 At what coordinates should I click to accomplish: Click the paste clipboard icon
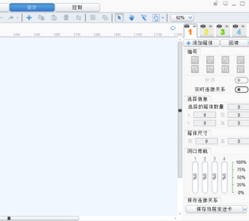click(x=54, y=18)
